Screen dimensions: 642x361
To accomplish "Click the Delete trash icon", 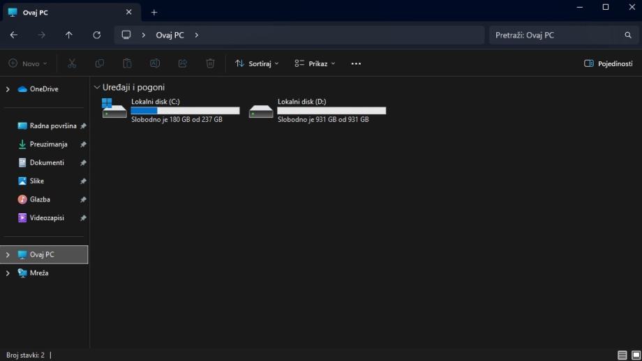I will pyautogui.click(x=210, y=63).
